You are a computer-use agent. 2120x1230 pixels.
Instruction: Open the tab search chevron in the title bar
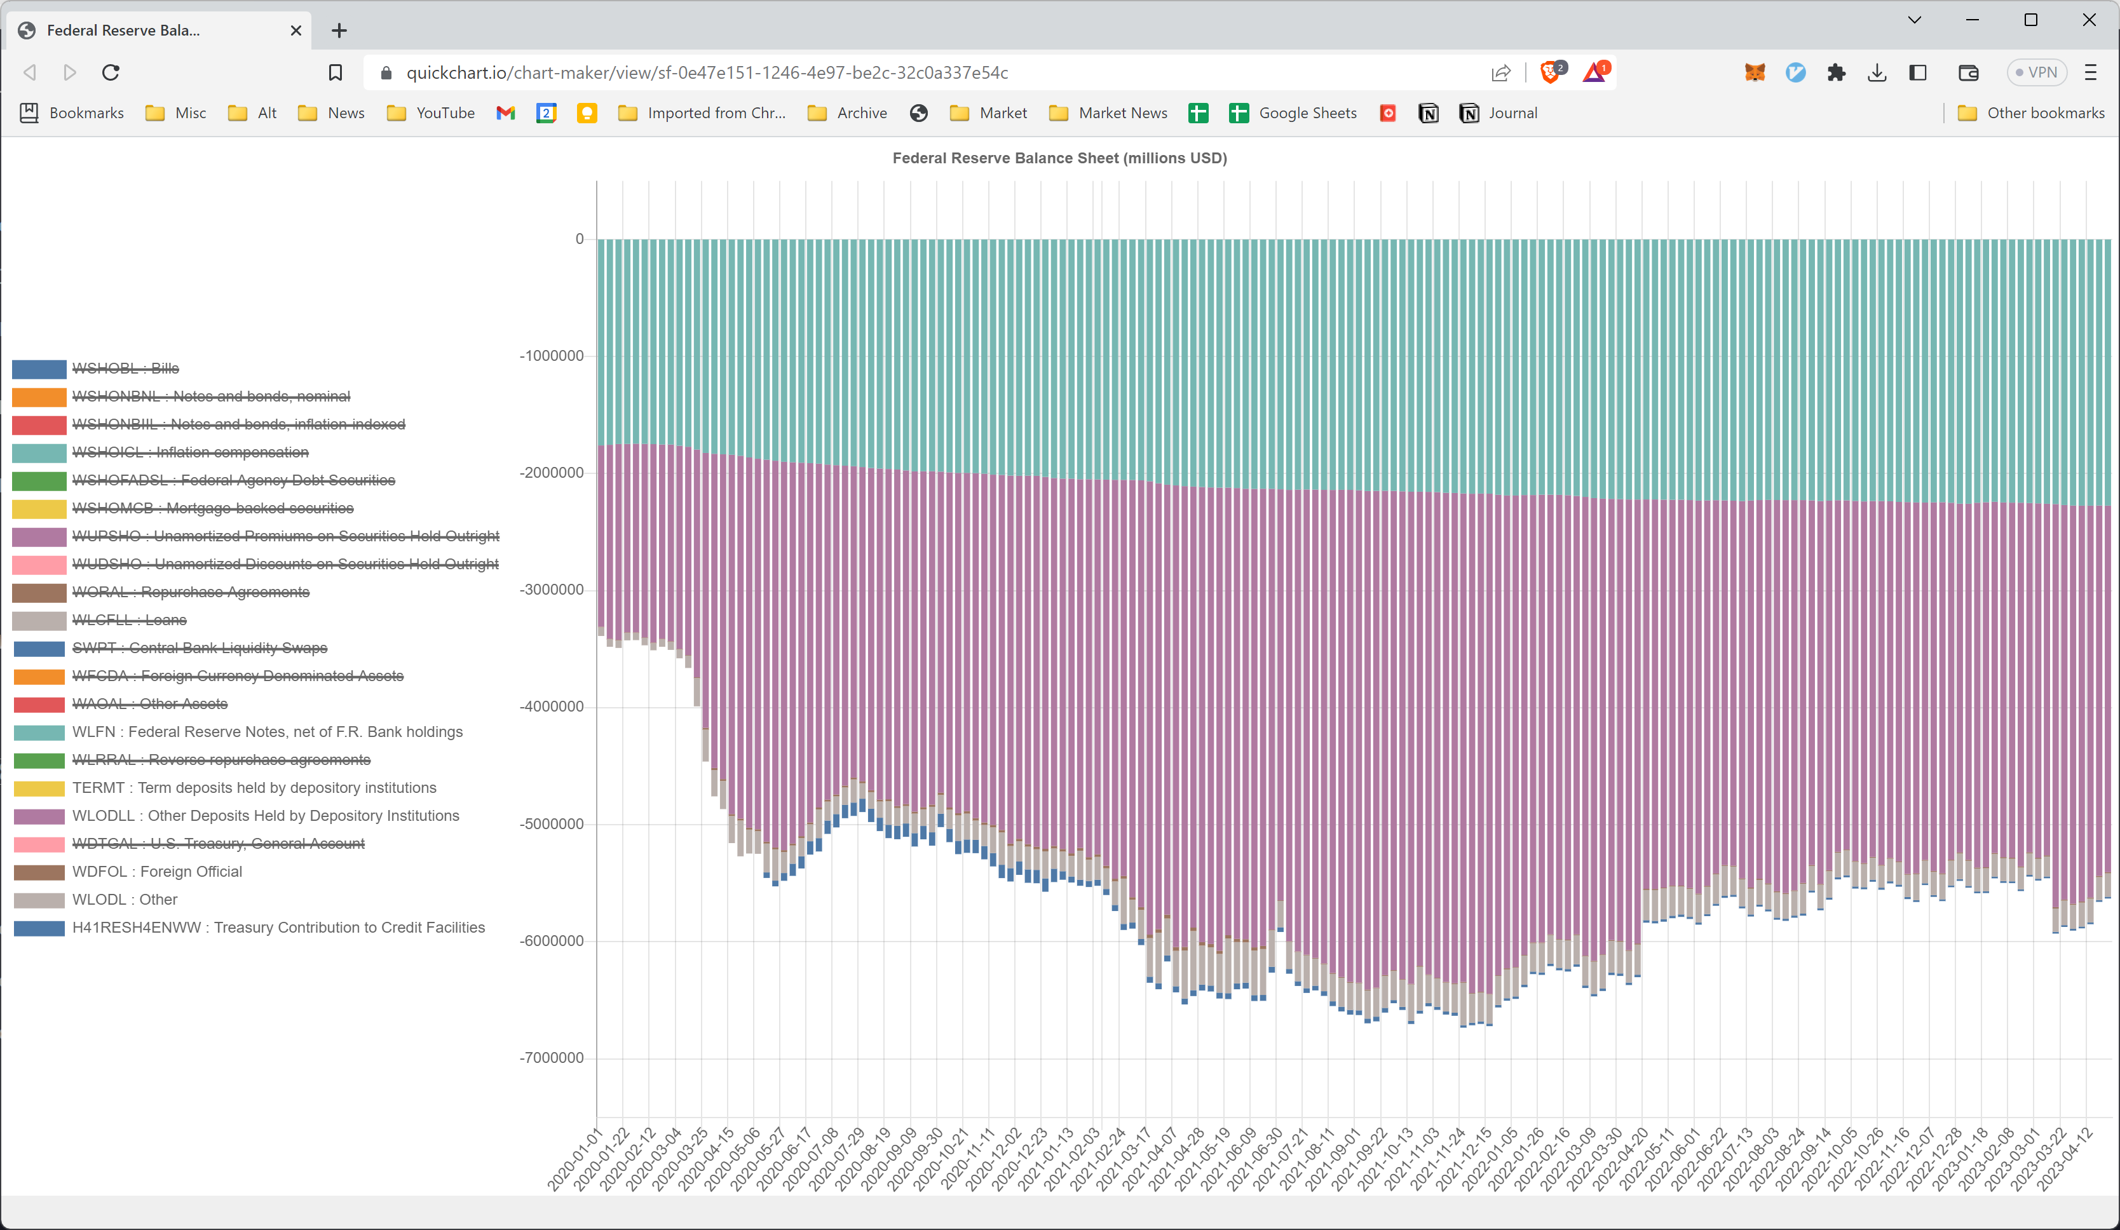tap(1914, 19)
